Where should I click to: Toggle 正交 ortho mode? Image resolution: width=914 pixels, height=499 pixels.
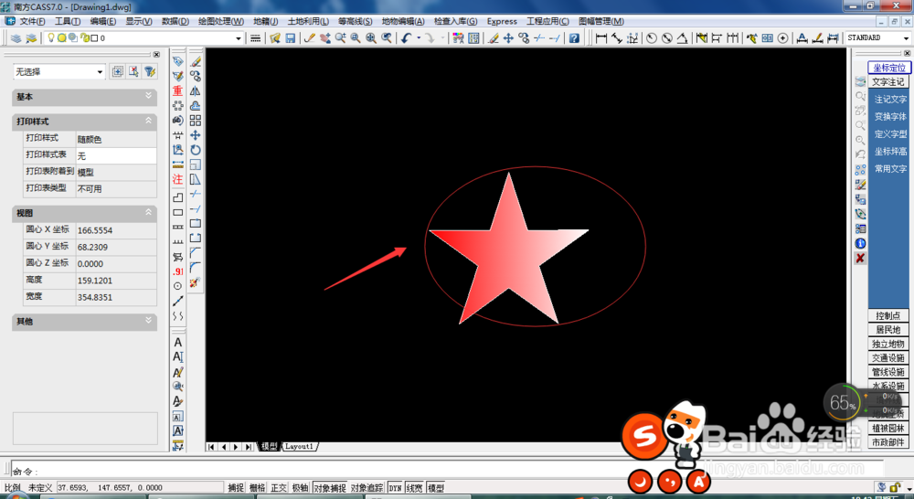pyautogui.click(x=279, y=488)
